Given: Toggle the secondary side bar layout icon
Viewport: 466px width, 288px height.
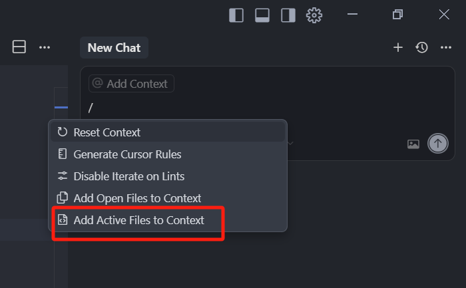Looking at the screenshot, I should pyautogui.click(x=288, y=15).
